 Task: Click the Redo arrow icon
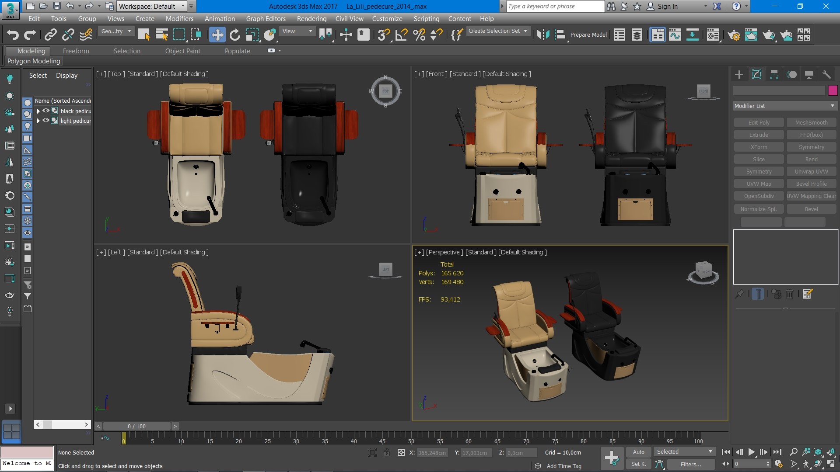(30, 35)
